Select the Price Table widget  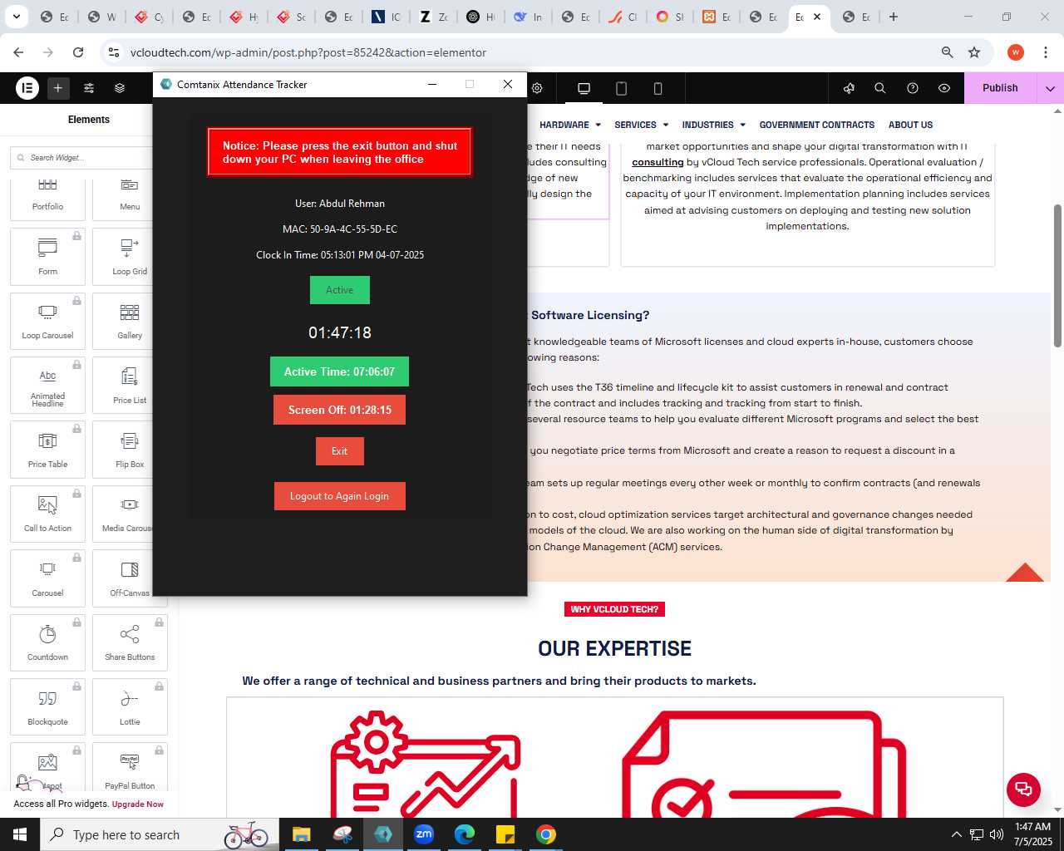click(x=47, y=450)
